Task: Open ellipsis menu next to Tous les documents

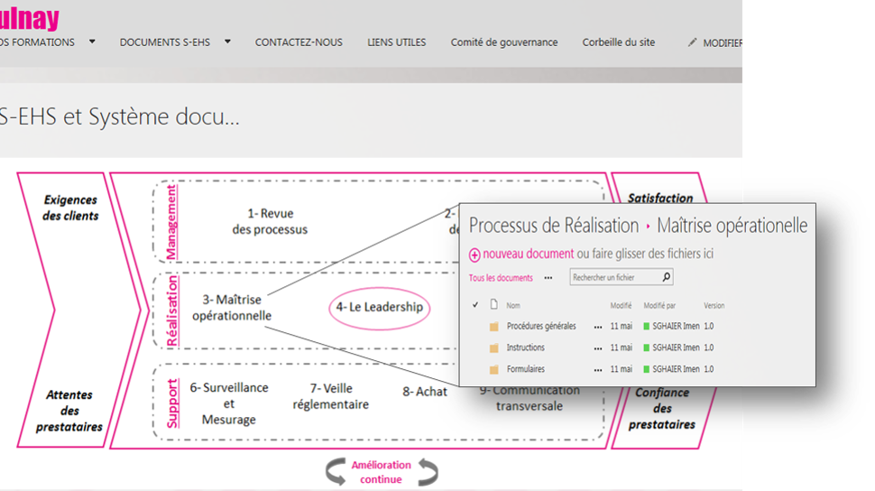Action: click(x=548, y=278)
